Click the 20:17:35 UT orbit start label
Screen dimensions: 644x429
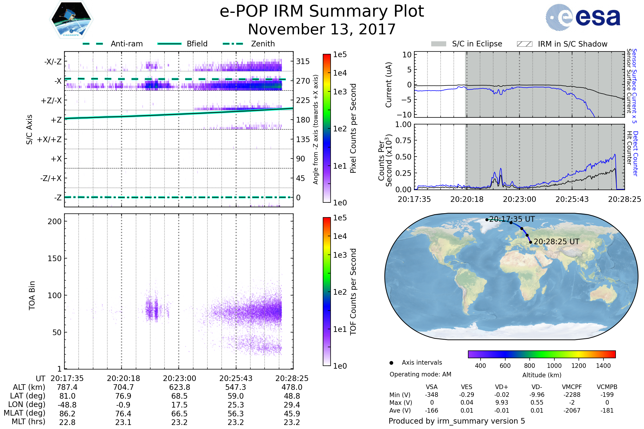(511, 219)
